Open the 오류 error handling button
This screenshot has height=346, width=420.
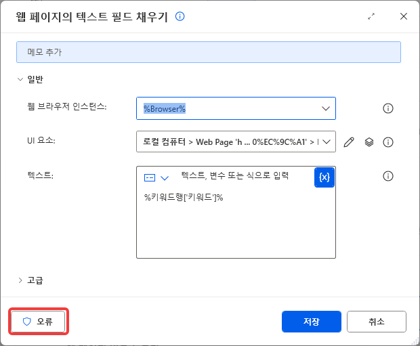[38, 322]
